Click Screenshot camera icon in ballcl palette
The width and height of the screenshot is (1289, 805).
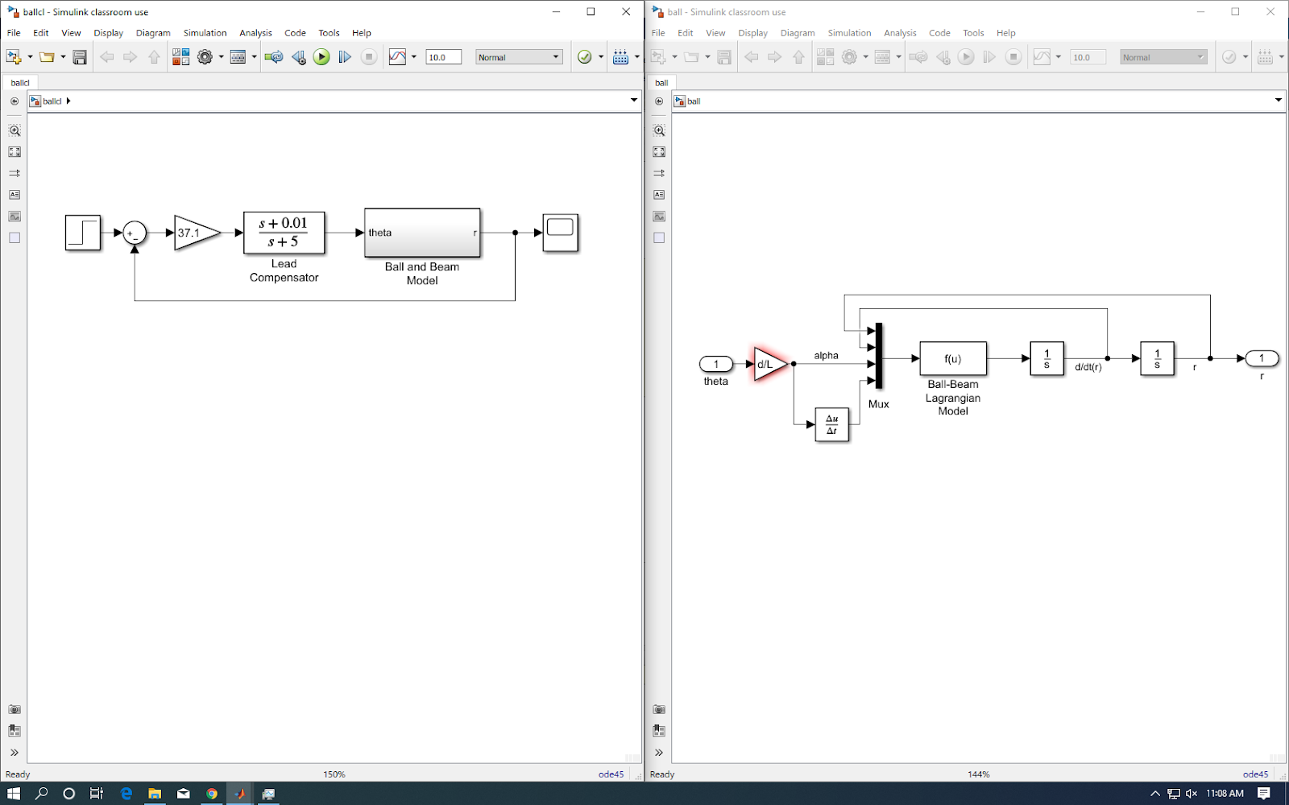pos(15,710)
